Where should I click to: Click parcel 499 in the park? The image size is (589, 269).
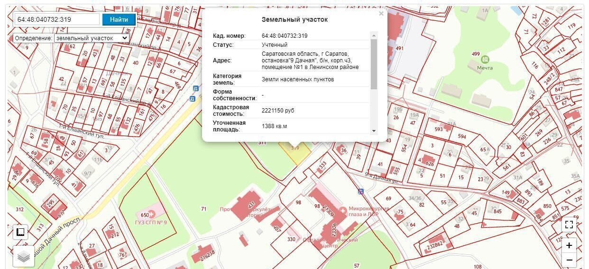click(x=476, y=54)
